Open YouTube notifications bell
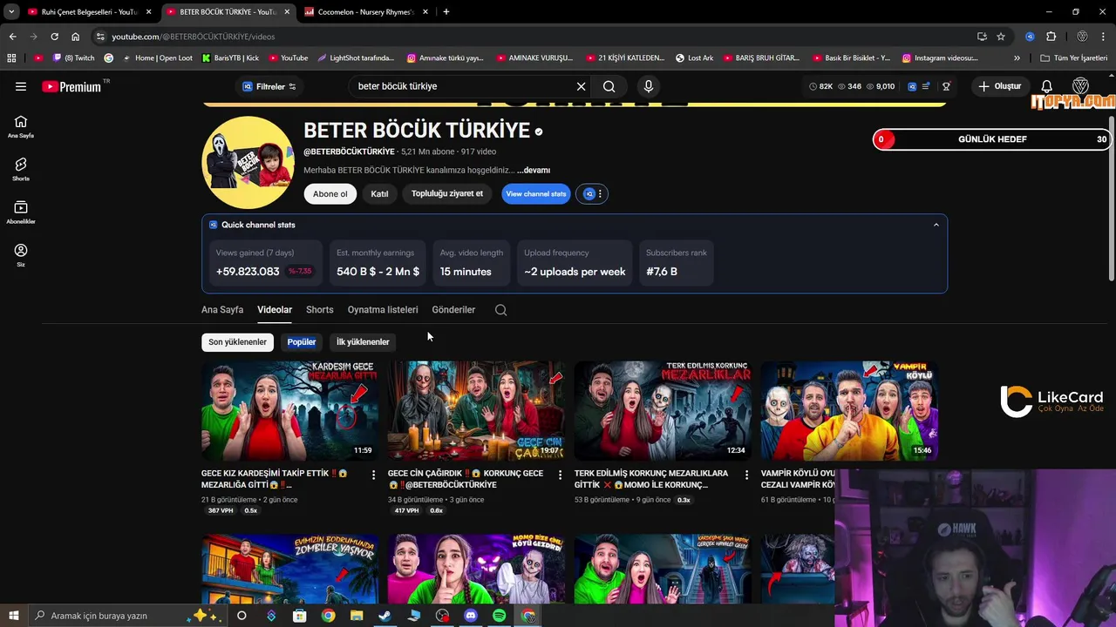Screen dimensions: 1116x627 pos(1047,86)
